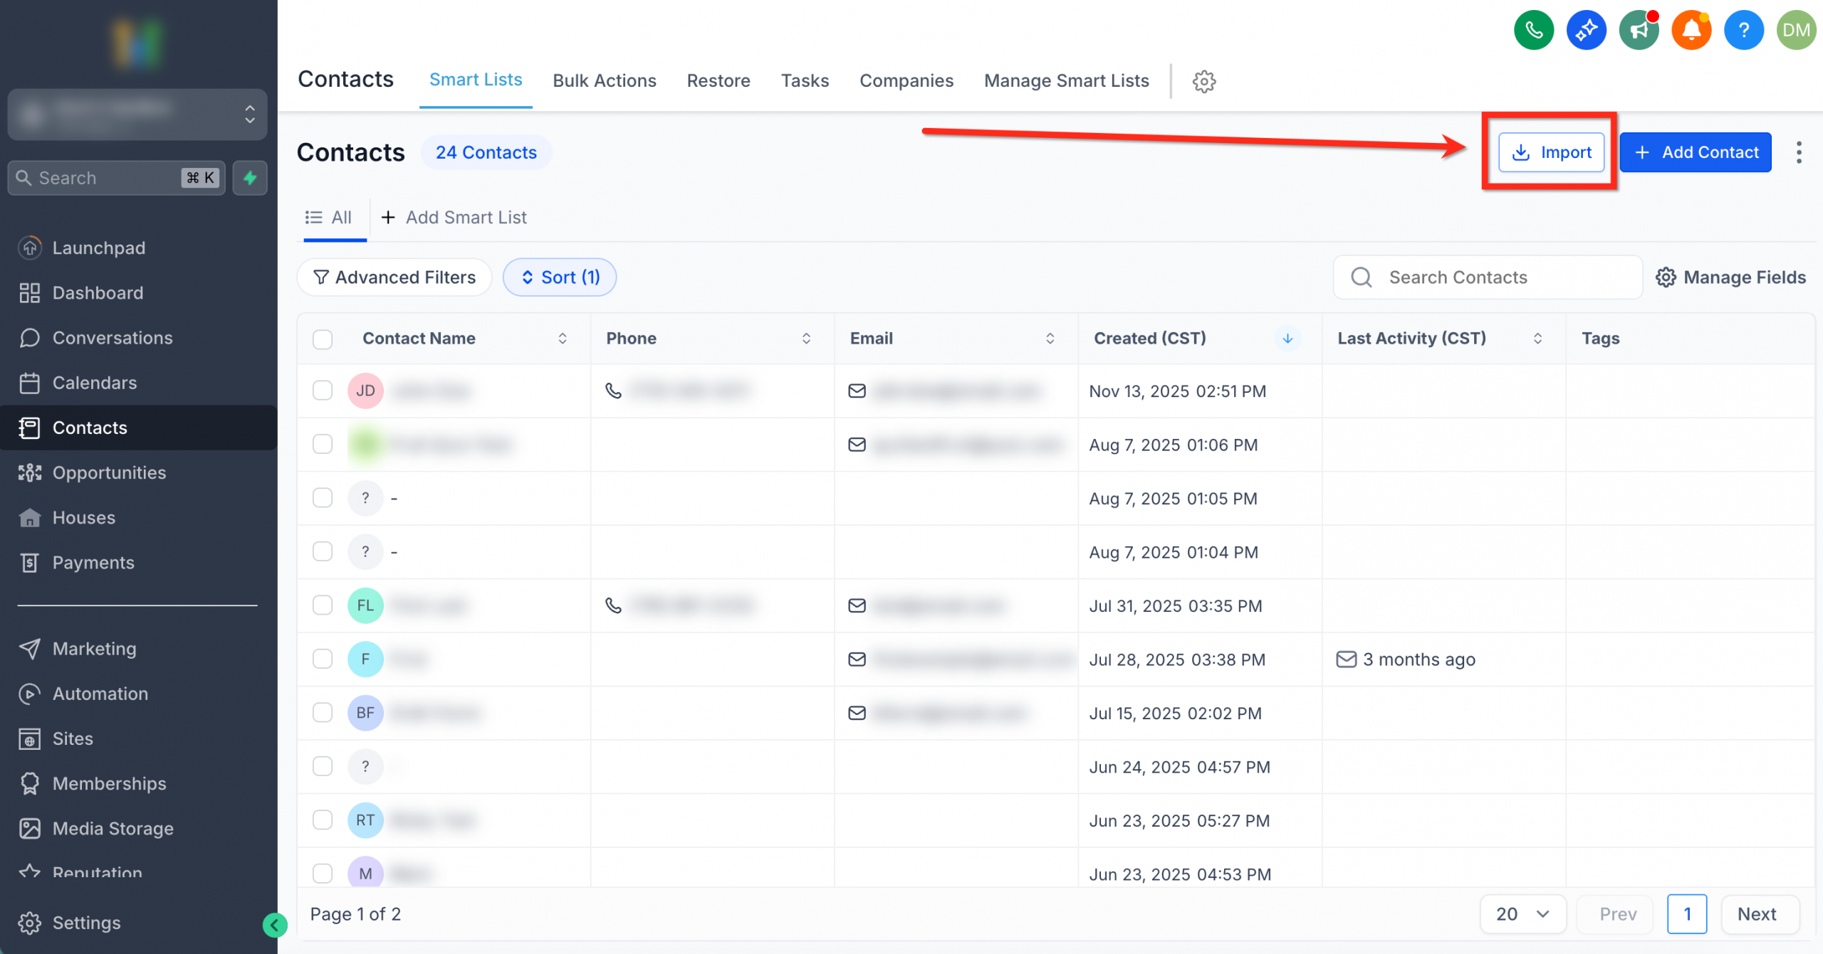The width and height of the screenshot is (1823, 954).
Task: Select the checkbox for the first contact row
Action: [x=322, y=391]
